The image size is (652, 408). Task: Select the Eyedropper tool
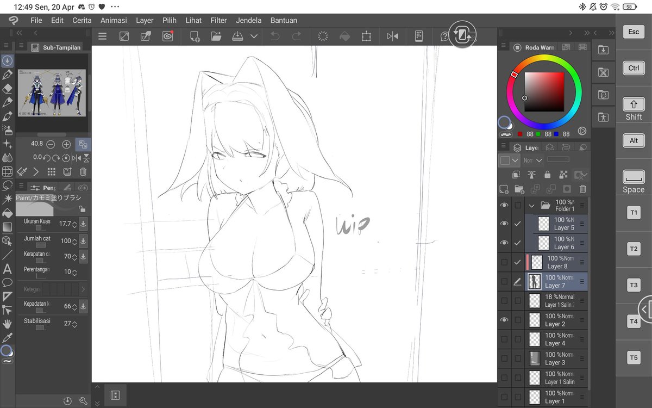click(x=8, y=338)
